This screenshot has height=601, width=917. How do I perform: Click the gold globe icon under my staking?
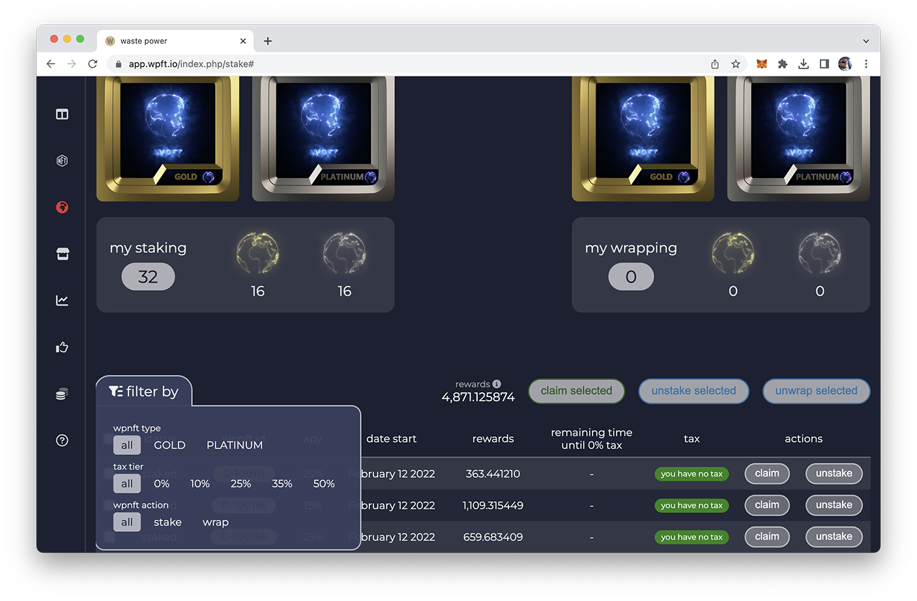(x=257, y=253)
